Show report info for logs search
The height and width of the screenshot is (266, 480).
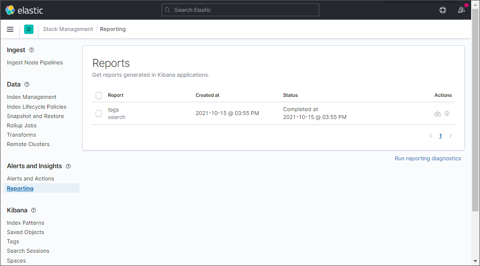click(x=447, y=114)
